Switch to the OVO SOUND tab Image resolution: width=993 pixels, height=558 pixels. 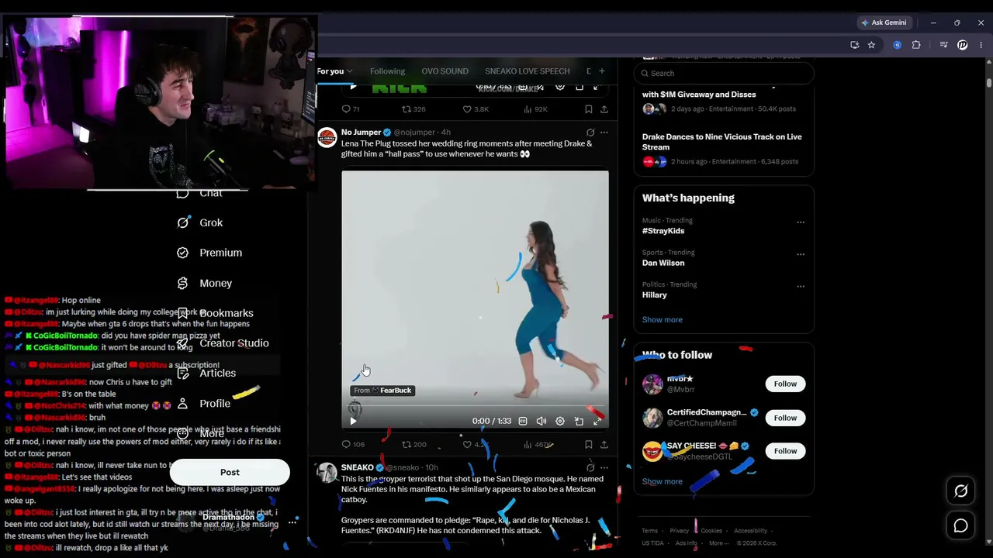pyautogui.click(x=445, y=71)
